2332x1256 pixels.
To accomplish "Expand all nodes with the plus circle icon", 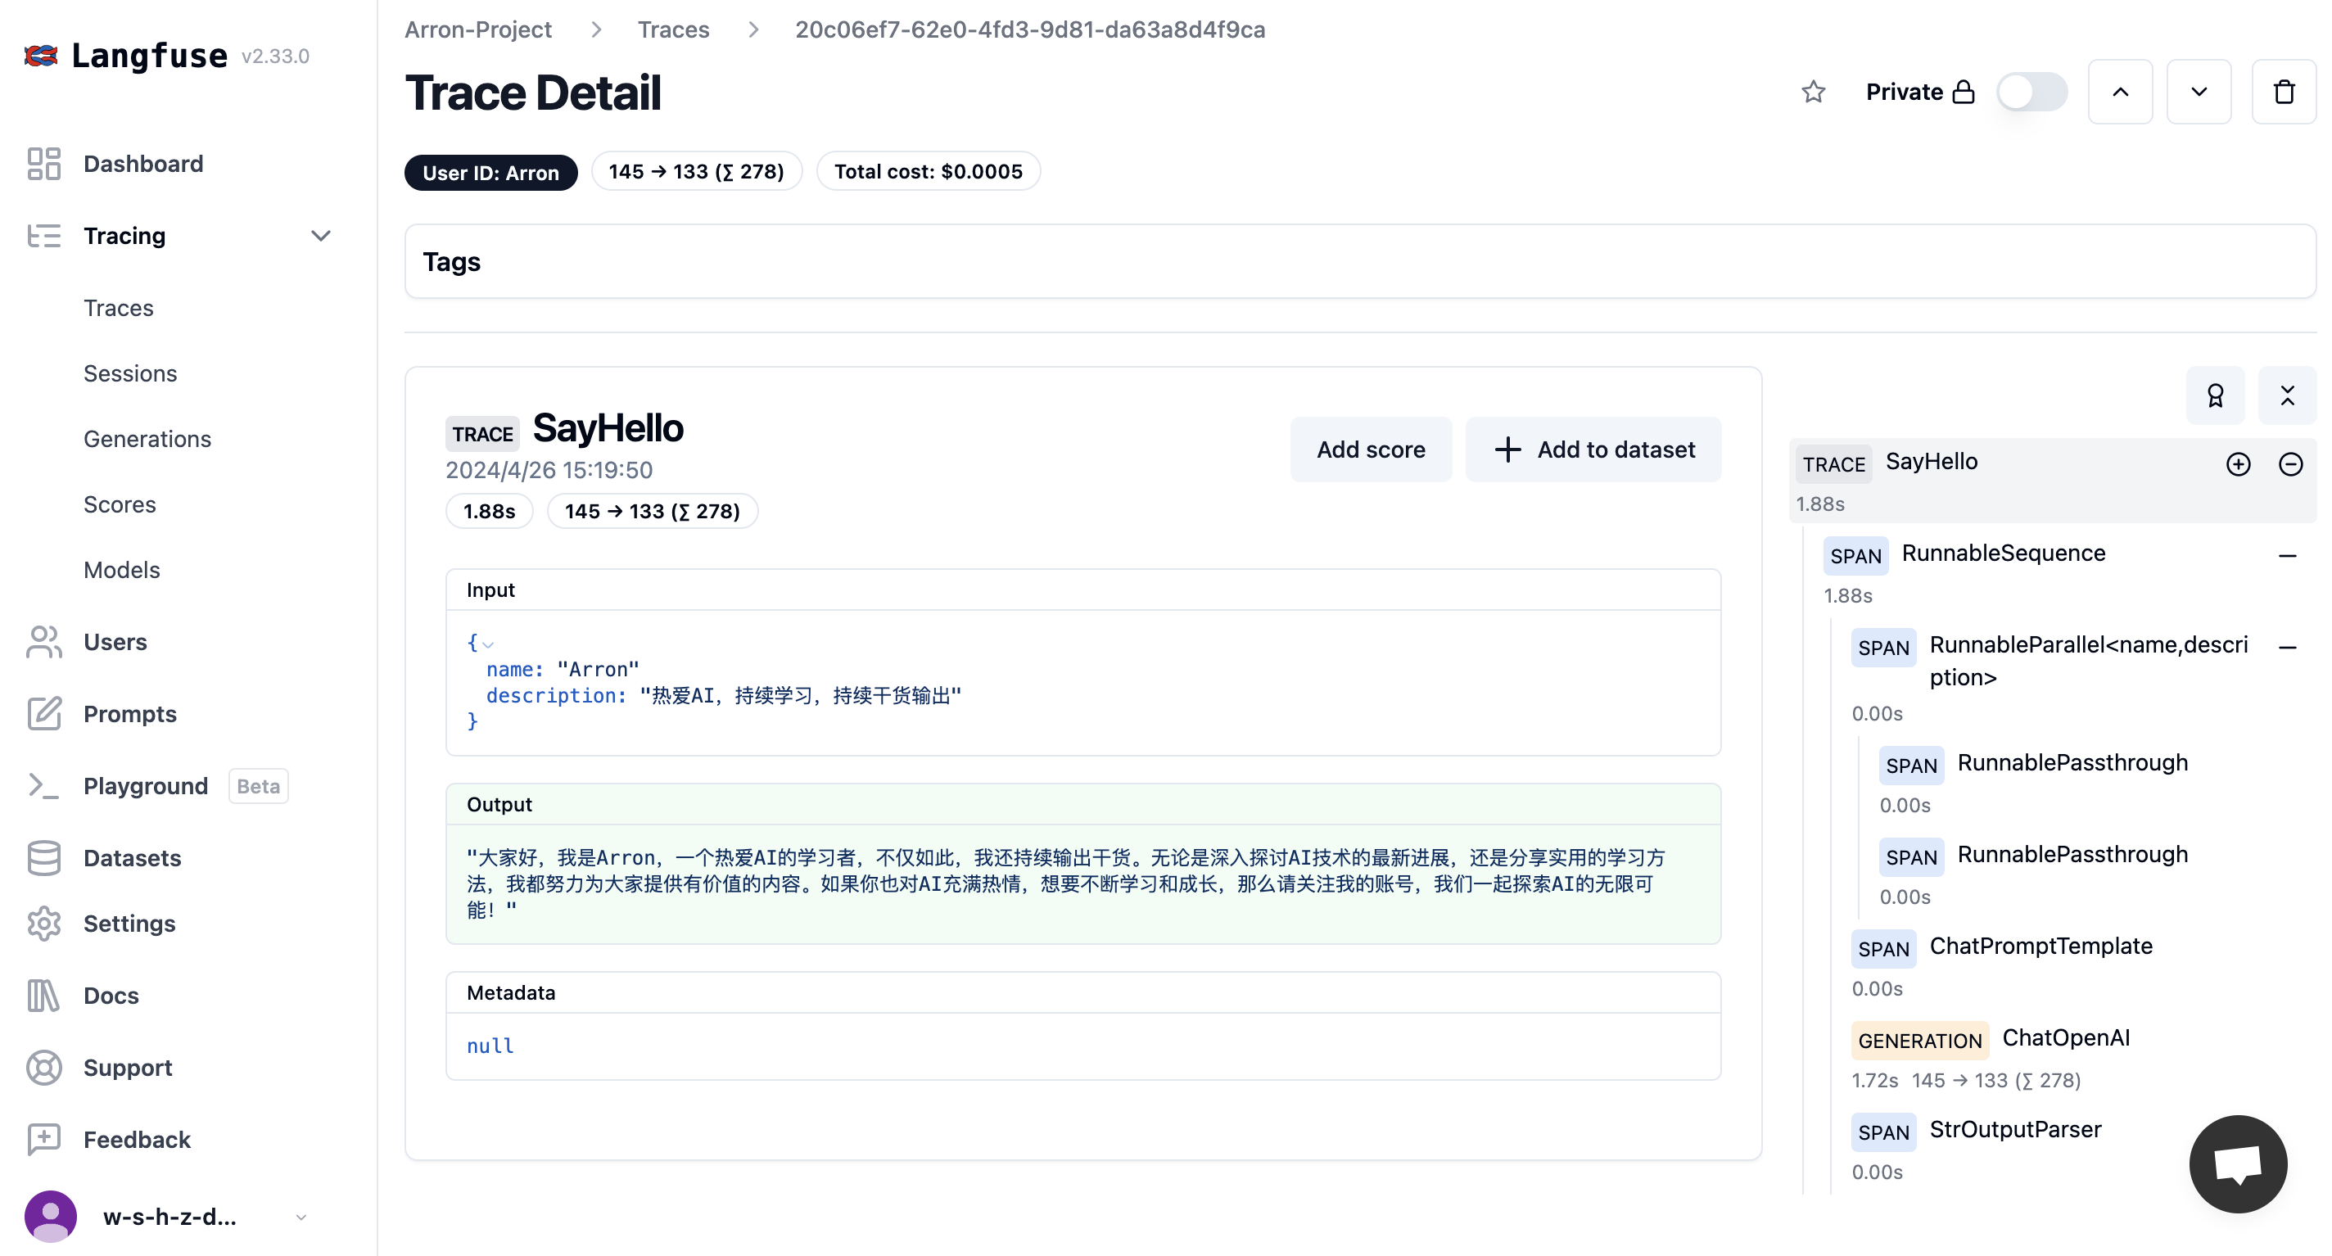I will pyautogui.click(x=2238, y=464).
